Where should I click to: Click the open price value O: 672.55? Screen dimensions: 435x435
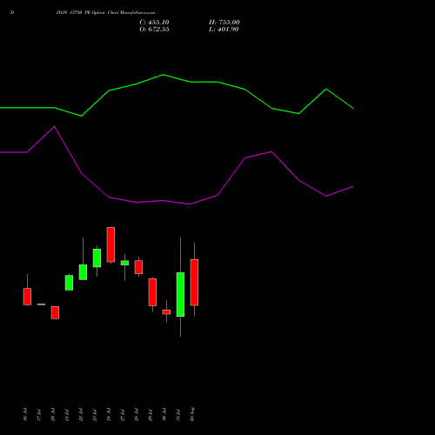coord(154,30)
